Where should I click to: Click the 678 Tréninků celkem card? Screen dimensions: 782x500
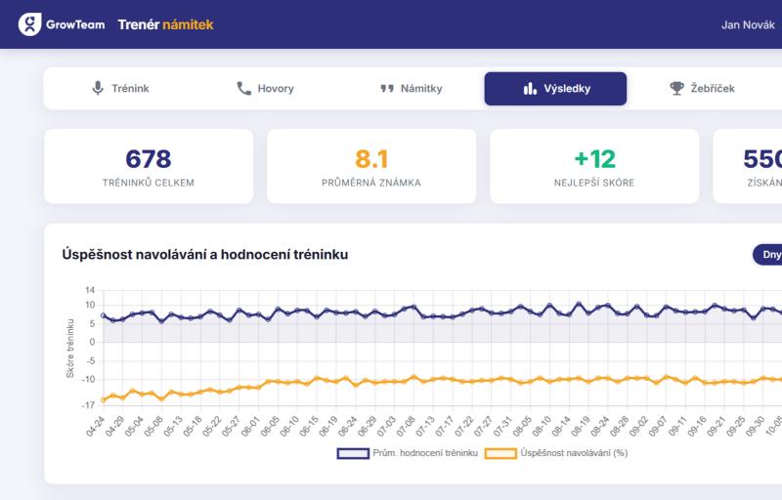pos(149,166)
